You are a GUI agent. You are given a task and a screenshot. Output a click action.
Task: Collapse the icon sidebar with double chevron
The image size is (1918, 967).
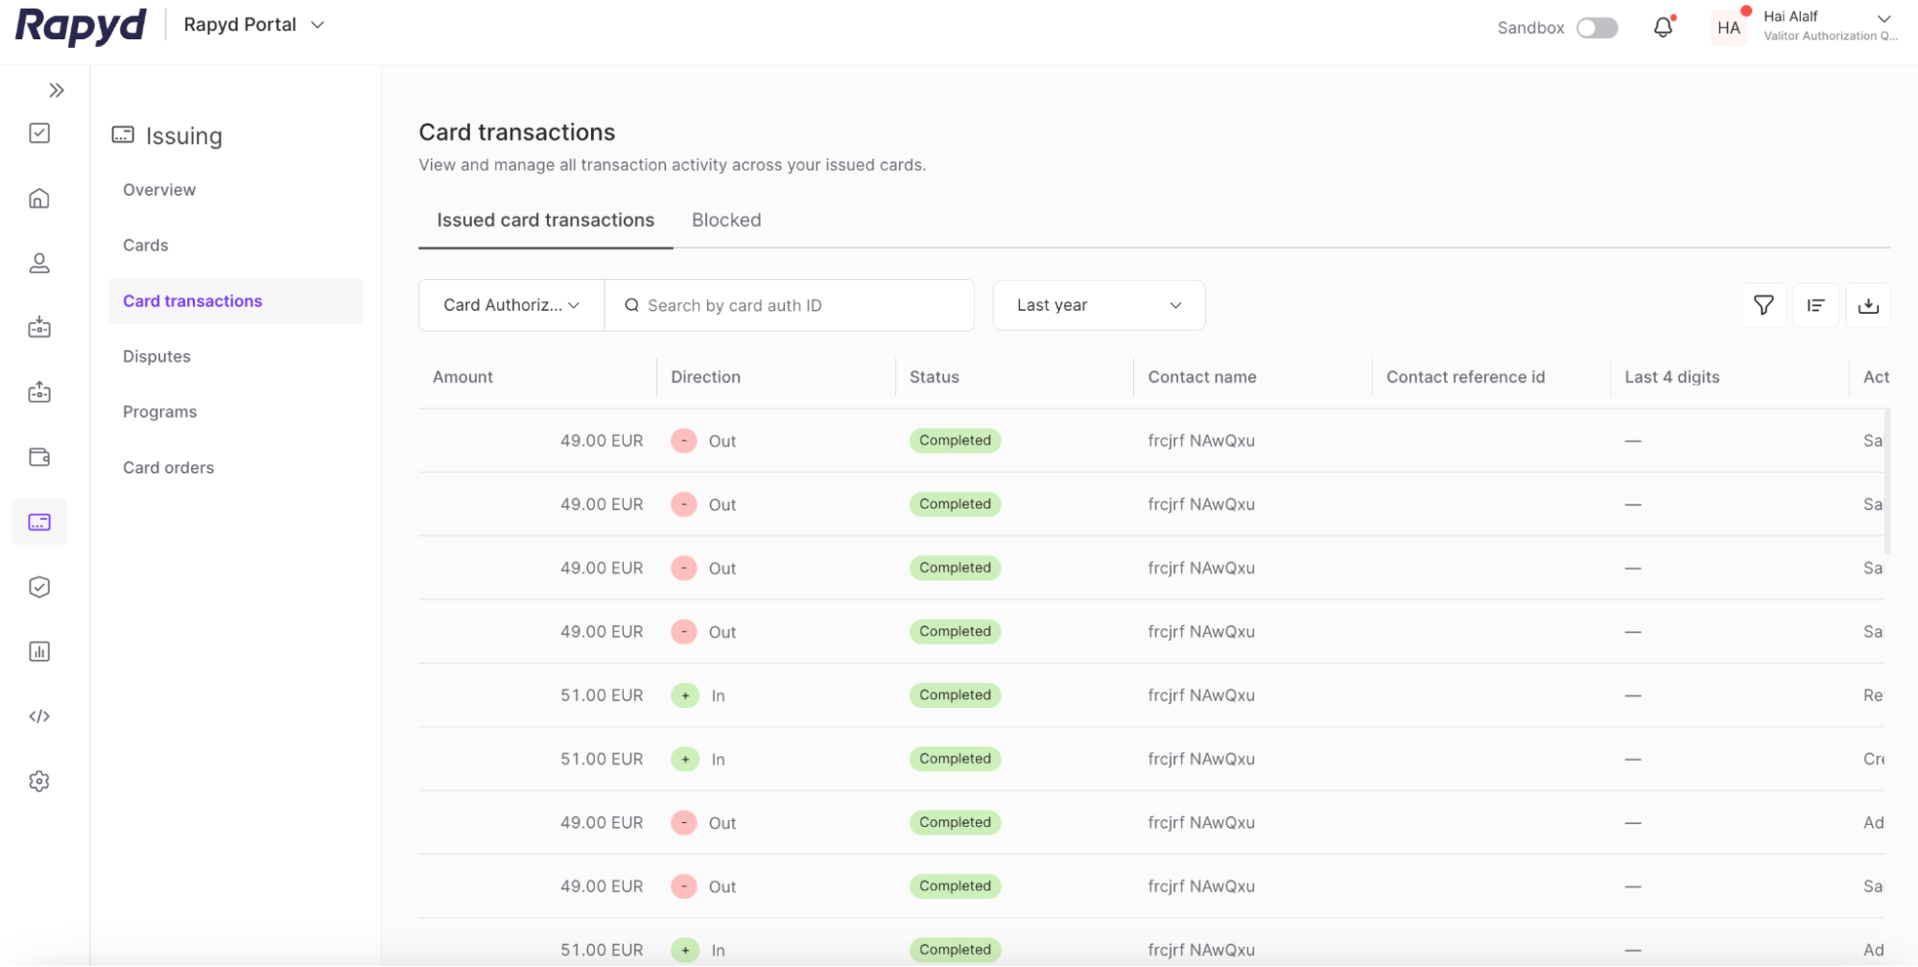point(57,89)
